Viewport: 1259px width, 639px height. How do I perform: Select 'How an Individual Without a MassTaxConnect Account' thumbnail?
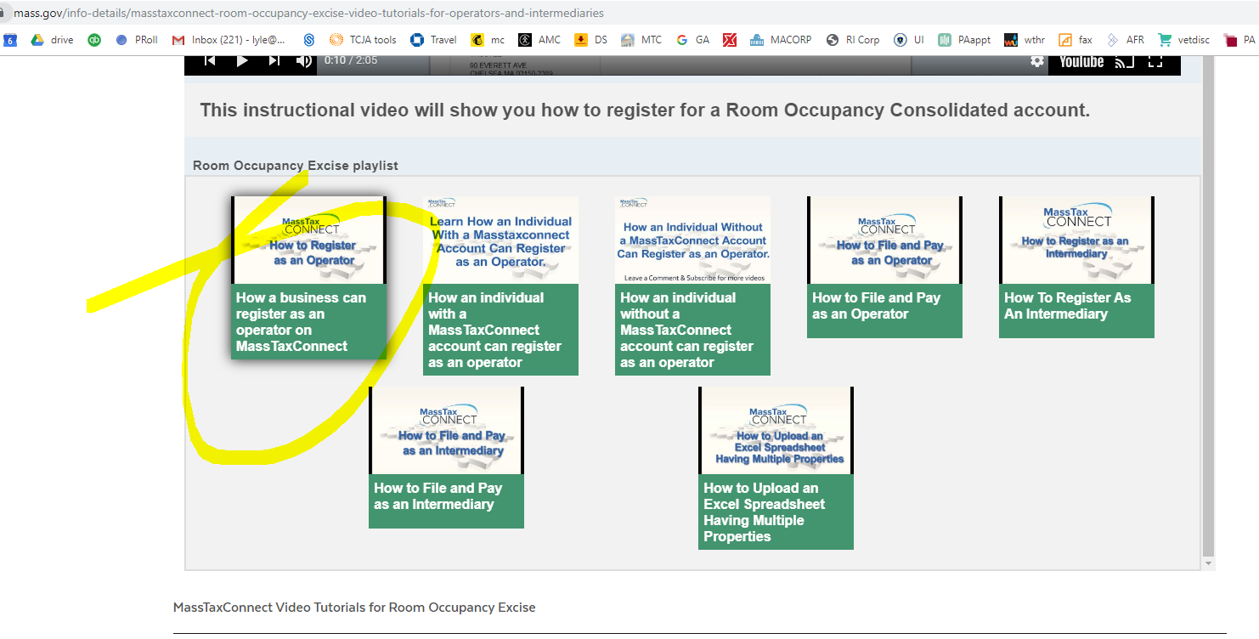[x=693, y=240]
